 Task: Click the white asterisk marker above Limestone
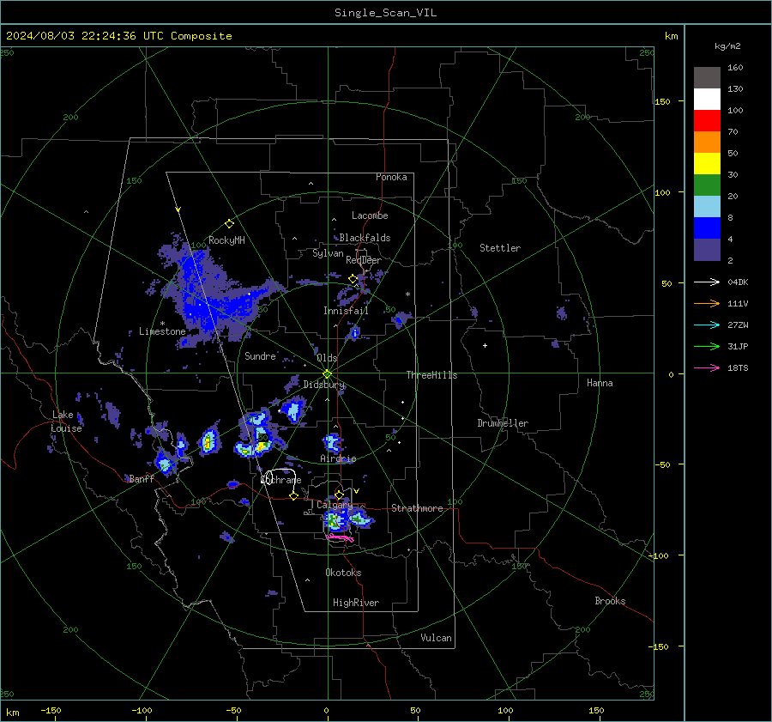click(162, 324)
